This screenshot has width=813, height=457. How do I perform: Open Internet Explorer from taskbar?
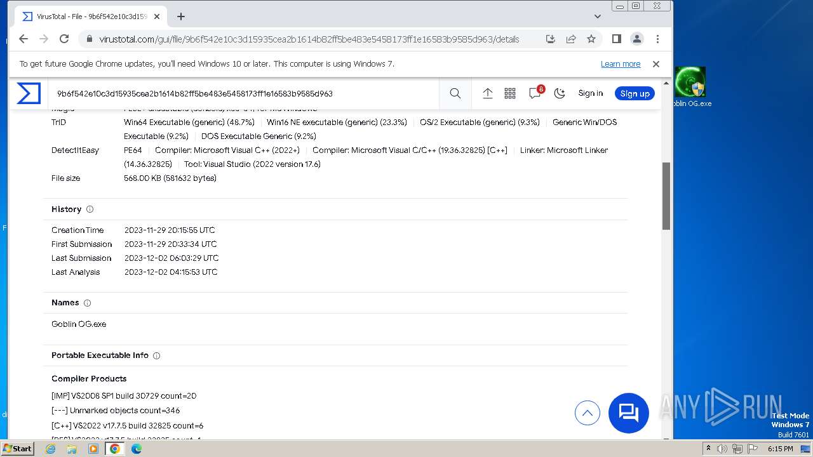click(x=51, y=449)
